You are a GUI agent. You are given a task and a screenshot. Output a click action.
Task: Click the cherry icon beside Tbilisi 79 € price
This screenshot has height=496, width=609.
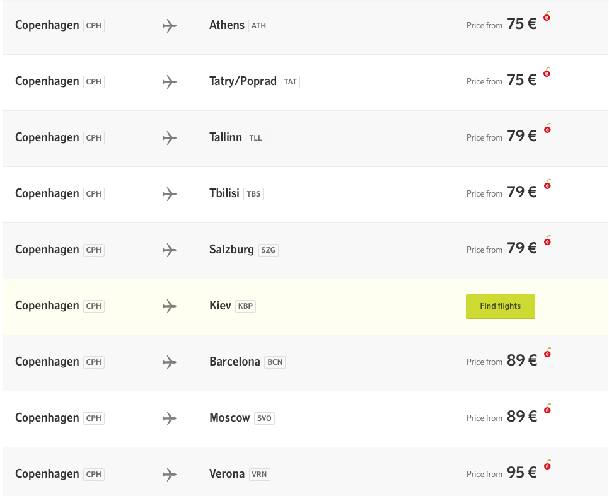coord(547,185)
